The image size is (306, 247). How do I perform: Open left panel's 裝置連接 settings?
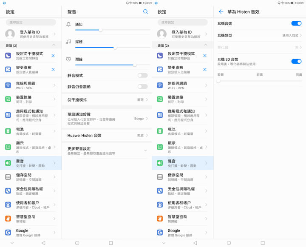(31, 99)
